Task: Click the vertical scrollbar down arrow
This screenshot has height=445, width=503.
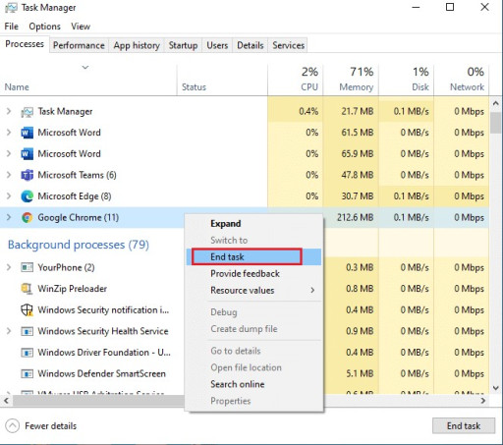Action: [496, 388]
